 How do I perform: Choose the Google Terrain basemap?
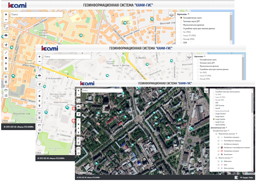pyautogui.click(x=213, y=122)
